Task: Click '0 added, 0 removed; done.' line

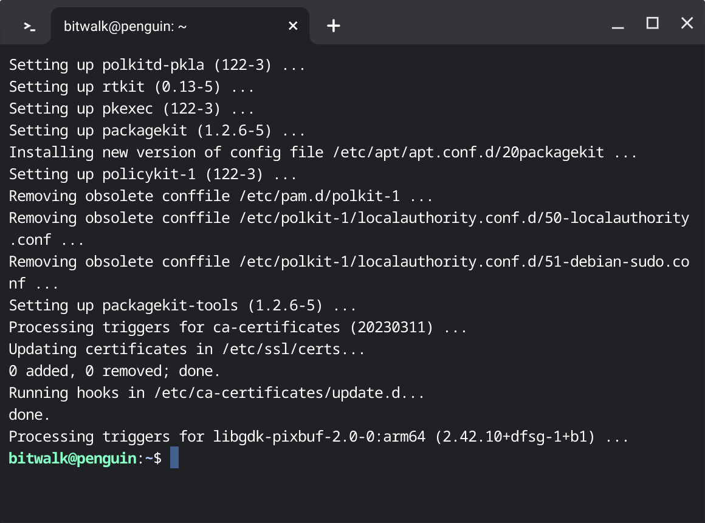Action: tap(115, 372)
